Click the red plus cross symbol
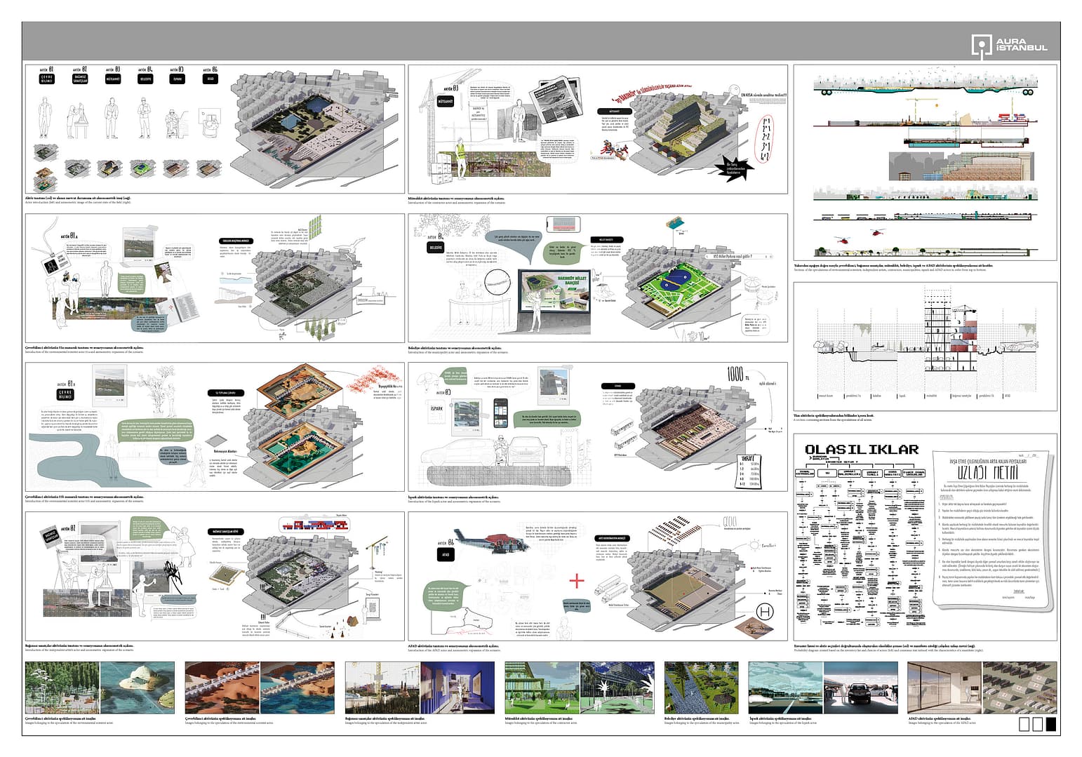Viewport: 1082px width, 757px height. 576,581
